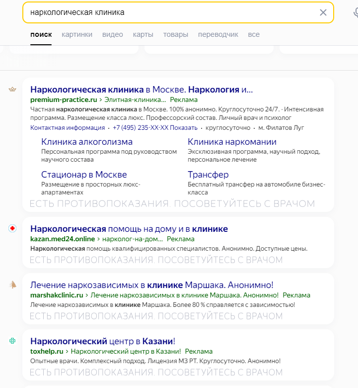
Task: Select the товары tab
Action: coord(175,34)
